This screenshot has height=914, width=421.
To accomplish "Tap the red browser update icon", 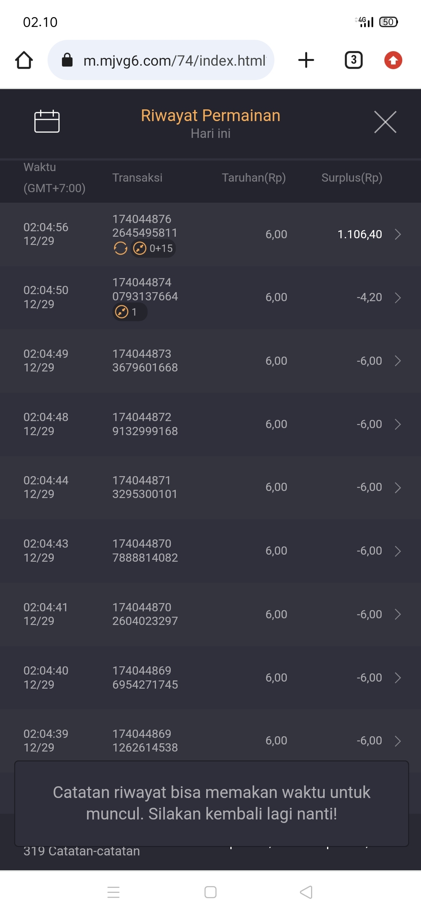I will [393, 60].
